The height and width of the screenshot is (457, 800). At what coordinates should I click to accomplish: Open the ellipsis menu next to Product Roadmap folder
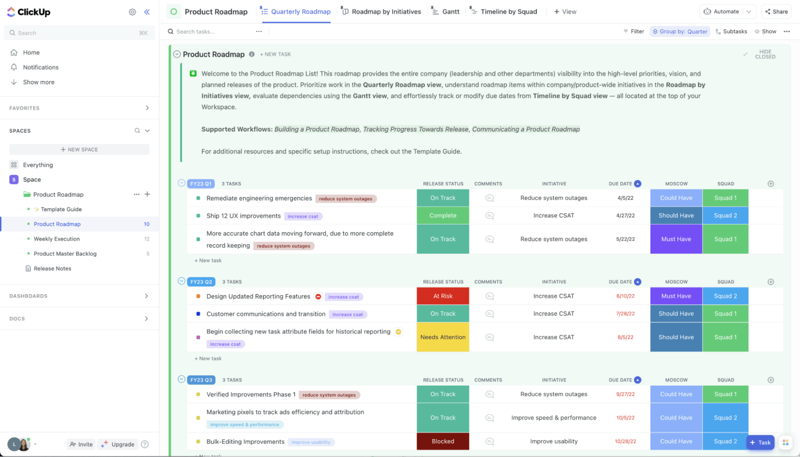(x=136, y=194)
